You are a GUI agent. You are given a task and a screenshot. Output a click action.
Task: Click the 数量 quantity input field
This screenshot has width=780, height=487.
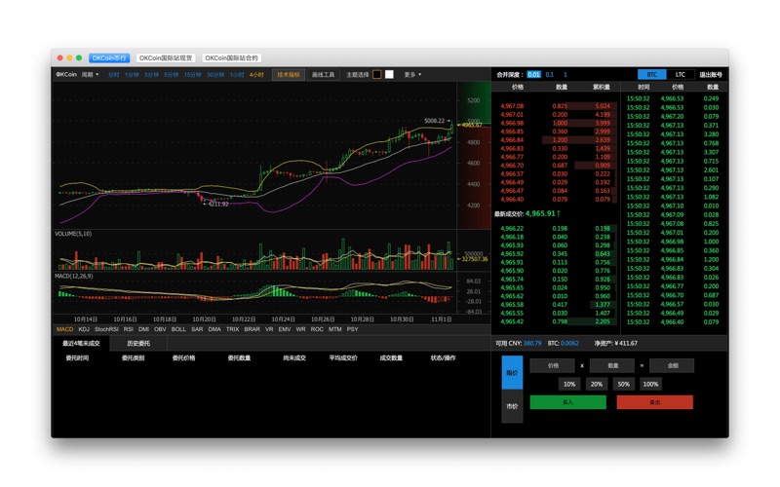coord(612,366)
